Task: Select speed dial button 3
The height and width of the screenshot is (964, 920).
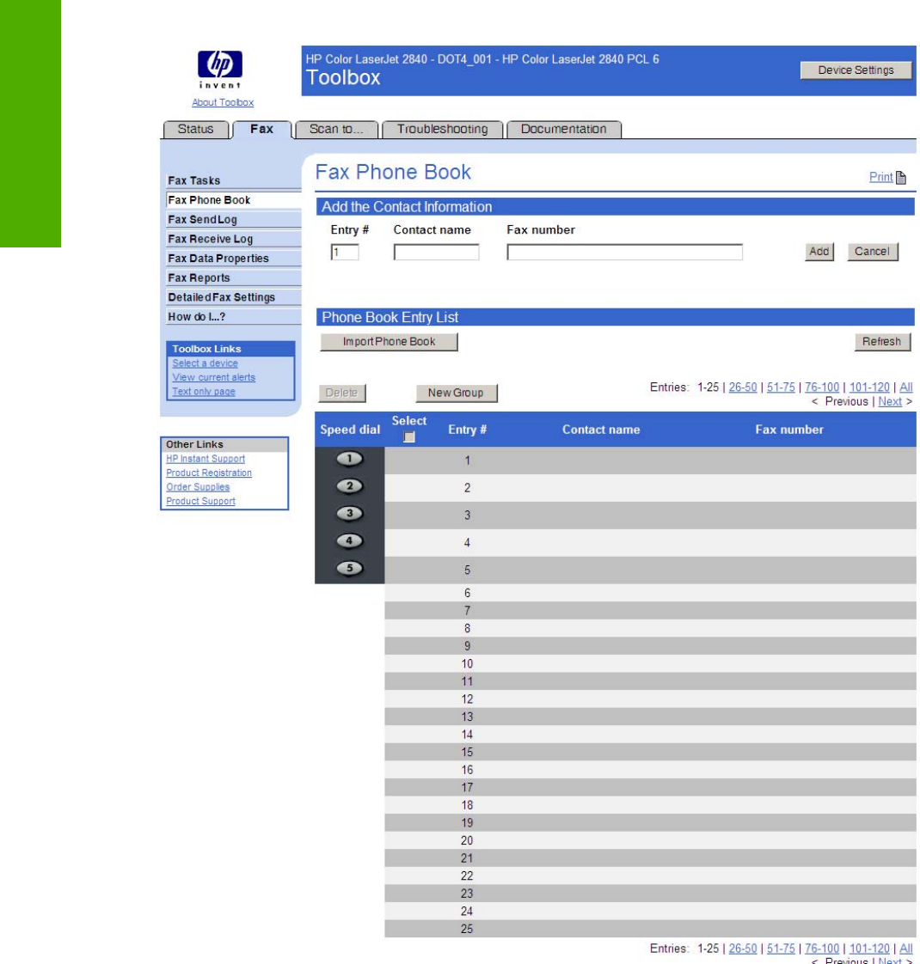Action: pyautogui.click(x=350, y=513)
